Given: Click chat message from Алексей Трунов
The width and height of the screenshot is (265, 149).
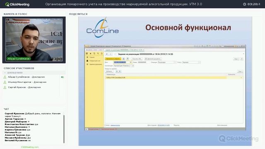Looking at the screenshot, I should (x=17, y=135).
